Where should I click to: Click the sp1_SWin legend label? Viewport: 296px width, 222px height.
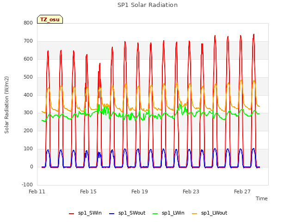pos(90,213)
